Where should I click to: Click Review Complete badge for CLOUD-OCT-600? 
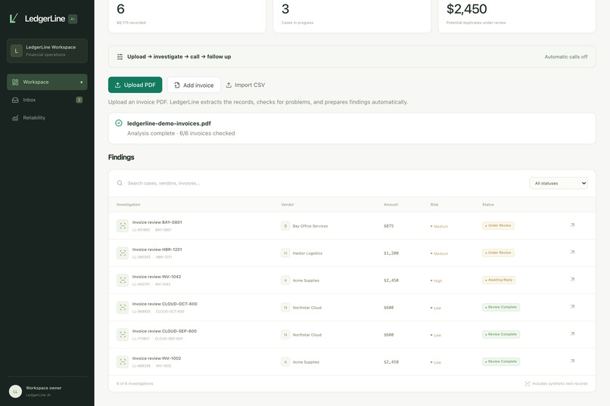coord(501,307)
